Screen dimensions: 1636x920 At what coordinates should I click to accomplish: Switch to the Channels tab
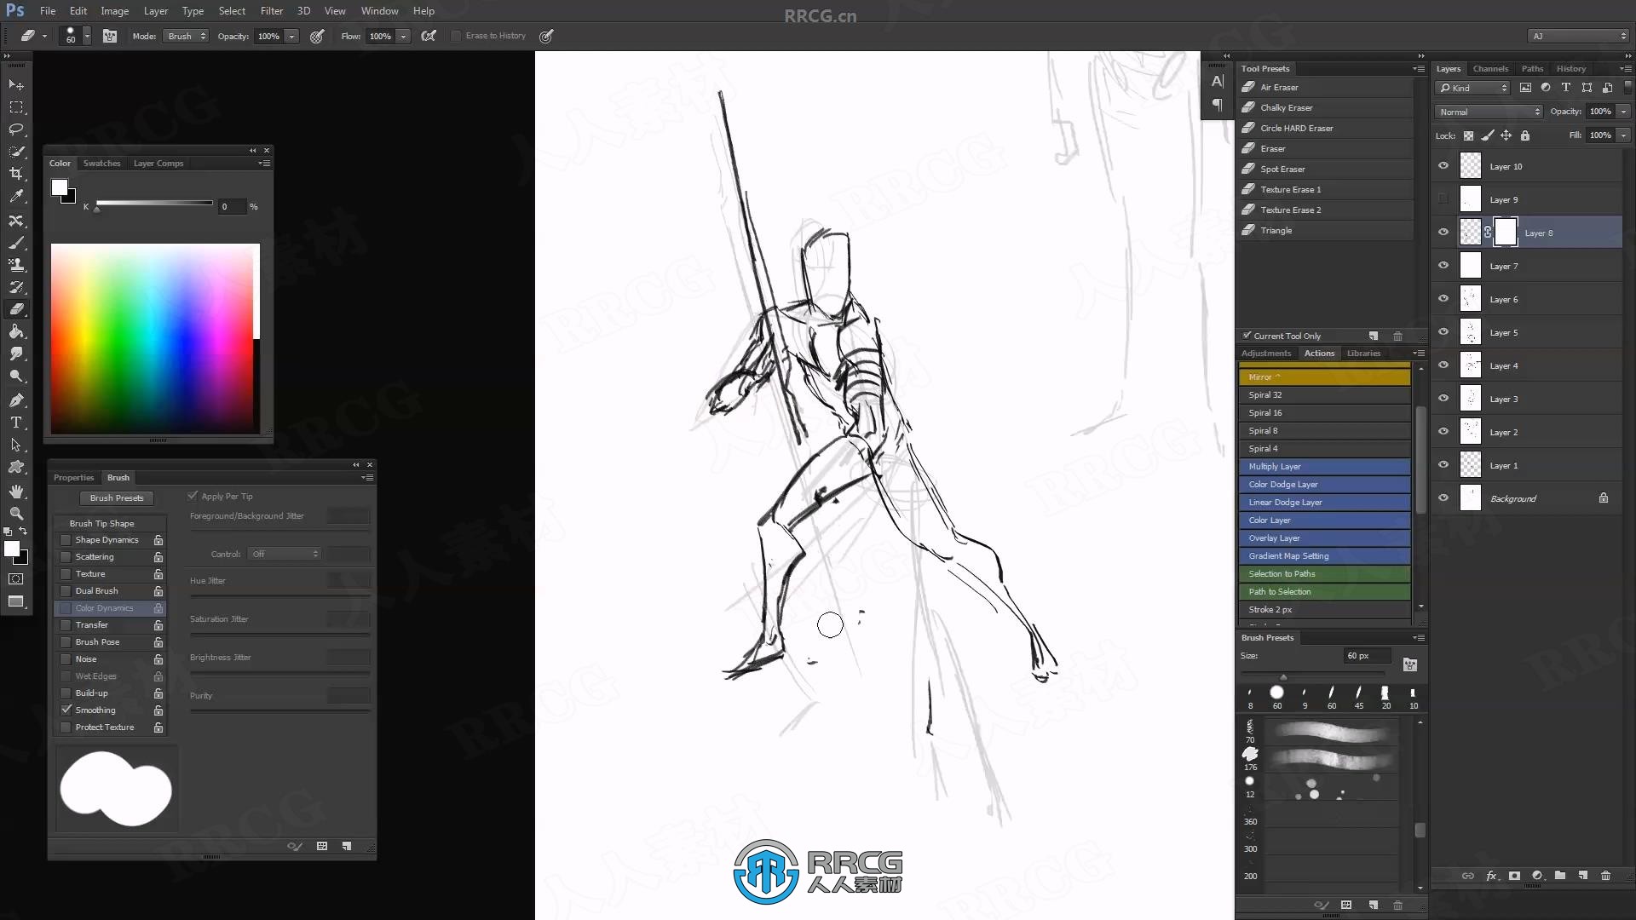point(1490,68)
